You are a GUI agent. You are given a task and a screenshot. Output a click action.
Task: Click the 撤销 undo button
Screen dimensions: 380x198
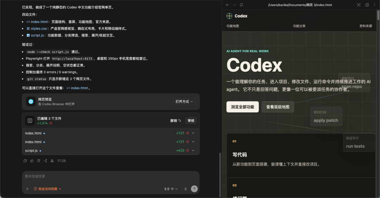176,120
